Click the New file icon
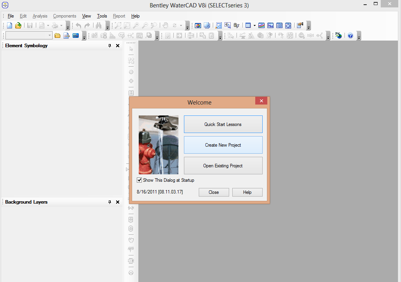This screenshot has height=282, width=401. click(10, 26)
